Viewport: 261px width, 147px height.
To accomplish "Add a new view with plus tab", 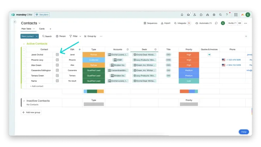I will coord(50,29).
